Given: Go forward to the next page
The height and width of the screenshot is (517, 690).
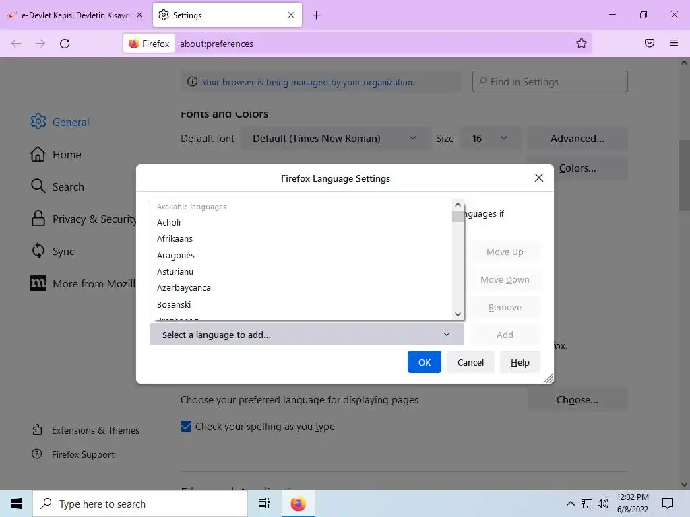Looking at the screenshot, I should (40, 44).
